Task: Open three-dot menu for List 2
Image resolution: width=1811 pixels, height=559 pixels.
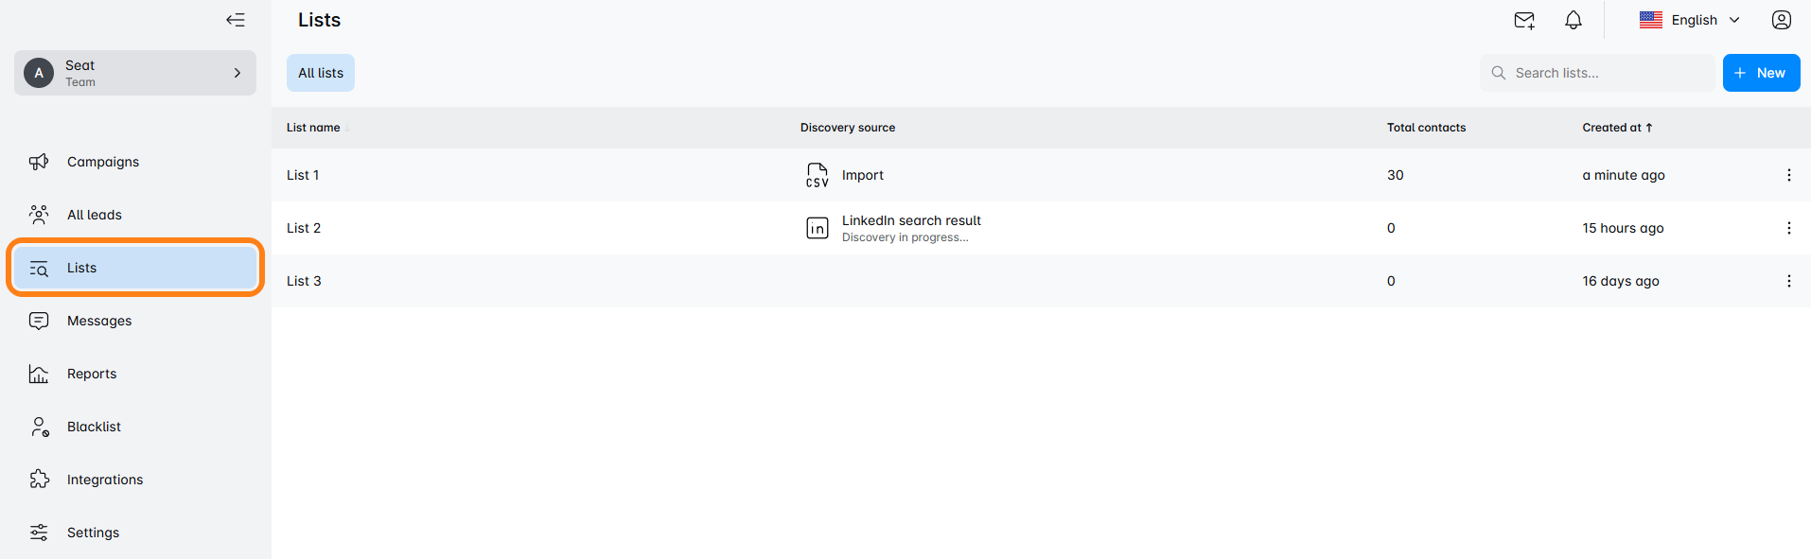Action: [1788, 228]
